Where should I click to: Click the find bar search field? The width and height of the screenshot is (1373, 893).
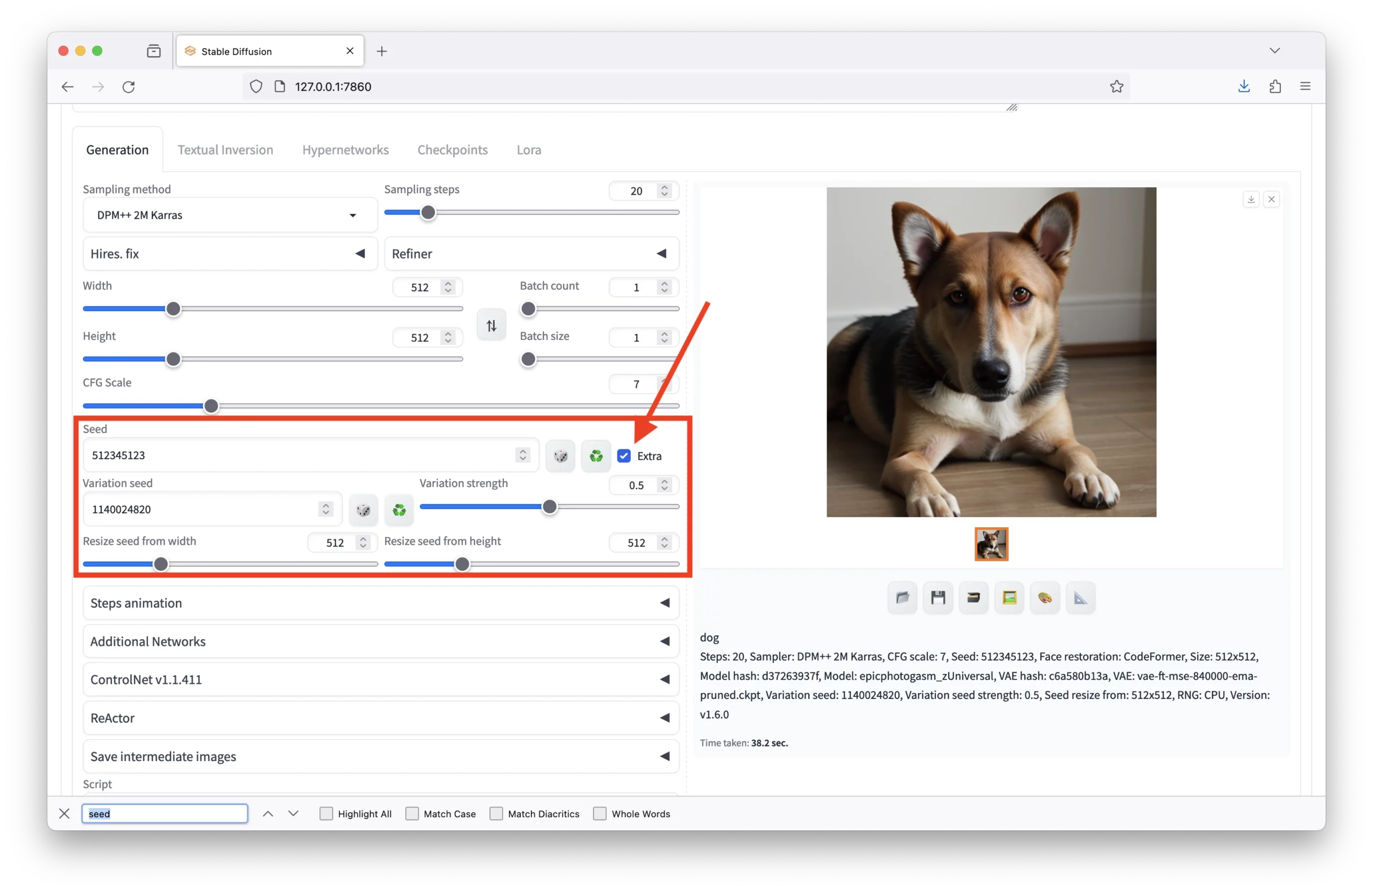(x=165, y=814)
